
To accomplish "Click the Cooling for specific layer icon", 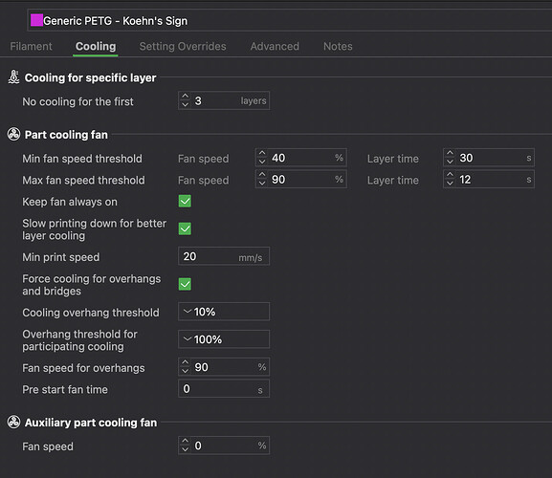I will pos(14,77).
